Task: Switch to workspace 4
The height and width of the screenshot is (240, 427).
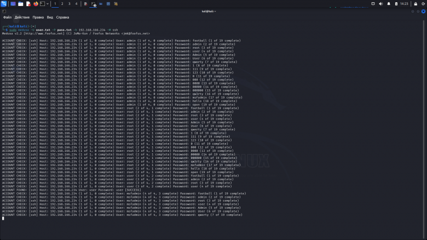Action: [x=76, y=4]
